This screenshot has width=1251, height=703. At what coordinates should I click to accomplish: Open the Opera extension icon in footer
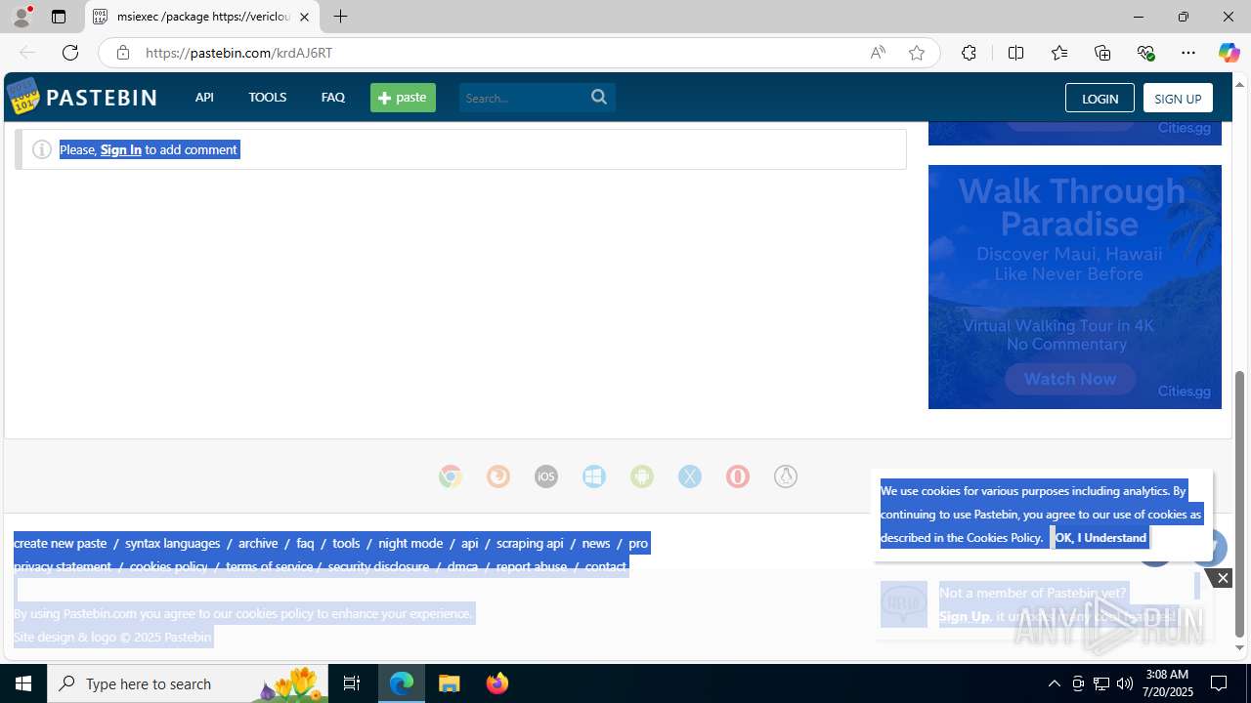[738, 476]
